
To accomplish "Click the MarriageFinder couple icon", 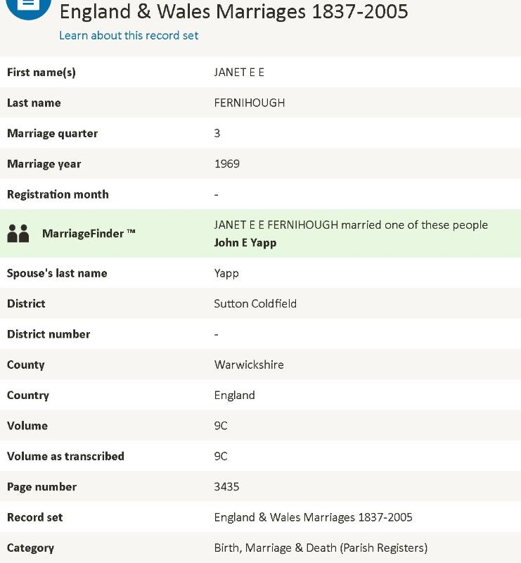I will coord(18,234).
